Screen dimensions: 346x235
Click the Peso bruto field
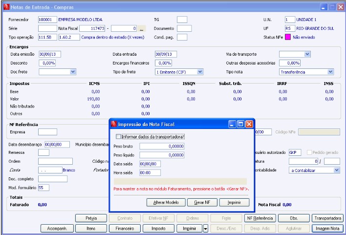click(162, 146)
